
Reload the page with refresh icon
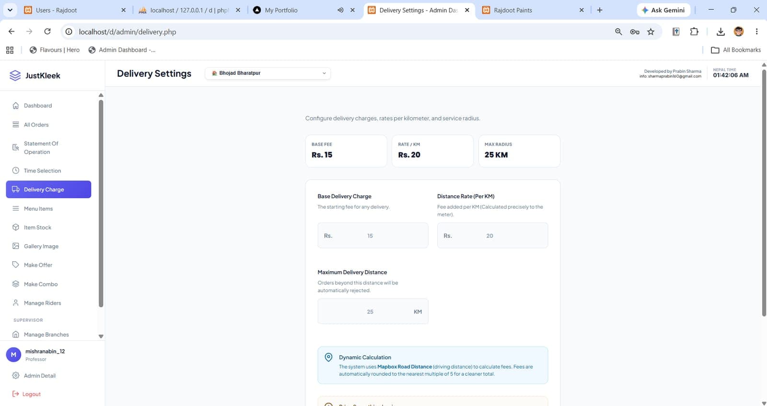[47, 32]
